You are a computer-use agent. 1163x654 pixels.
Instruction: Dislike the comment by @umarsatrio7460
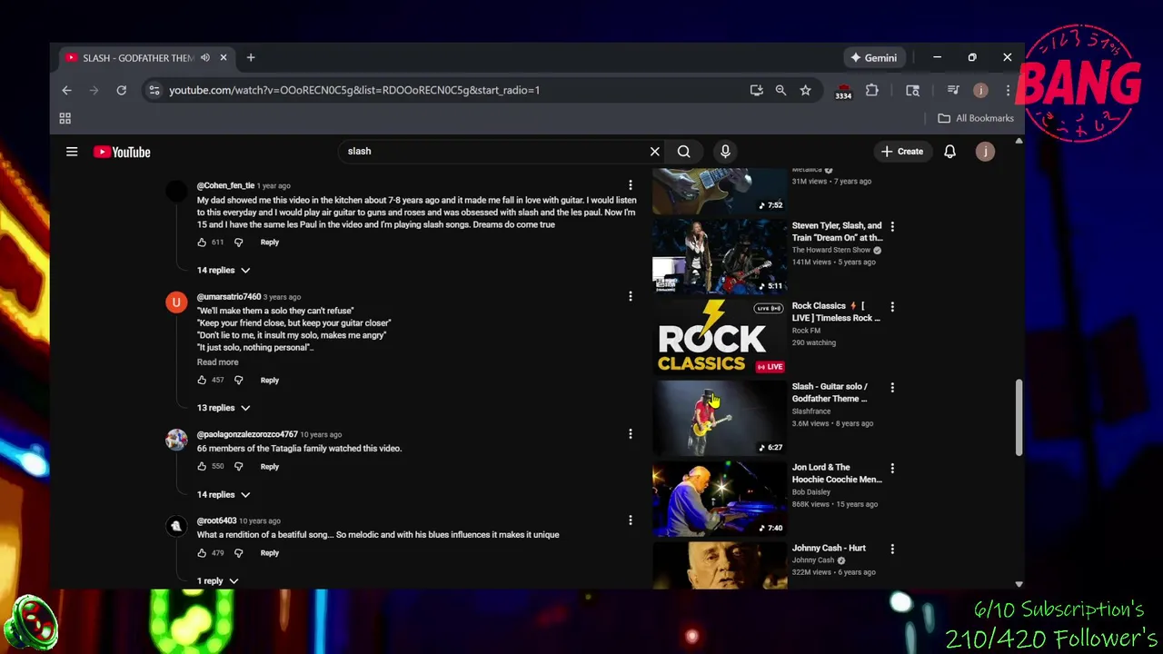(238, 381)
